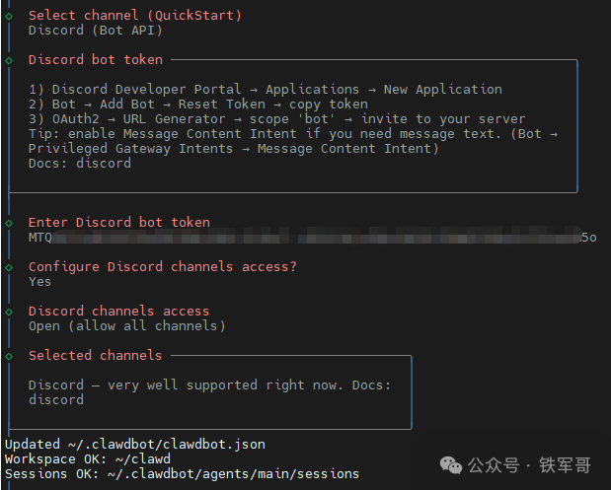Viewport: 611px width, 490px height.
Task: Click step 1 'Discord Developer Portal' line
Action: coord(266,90)
